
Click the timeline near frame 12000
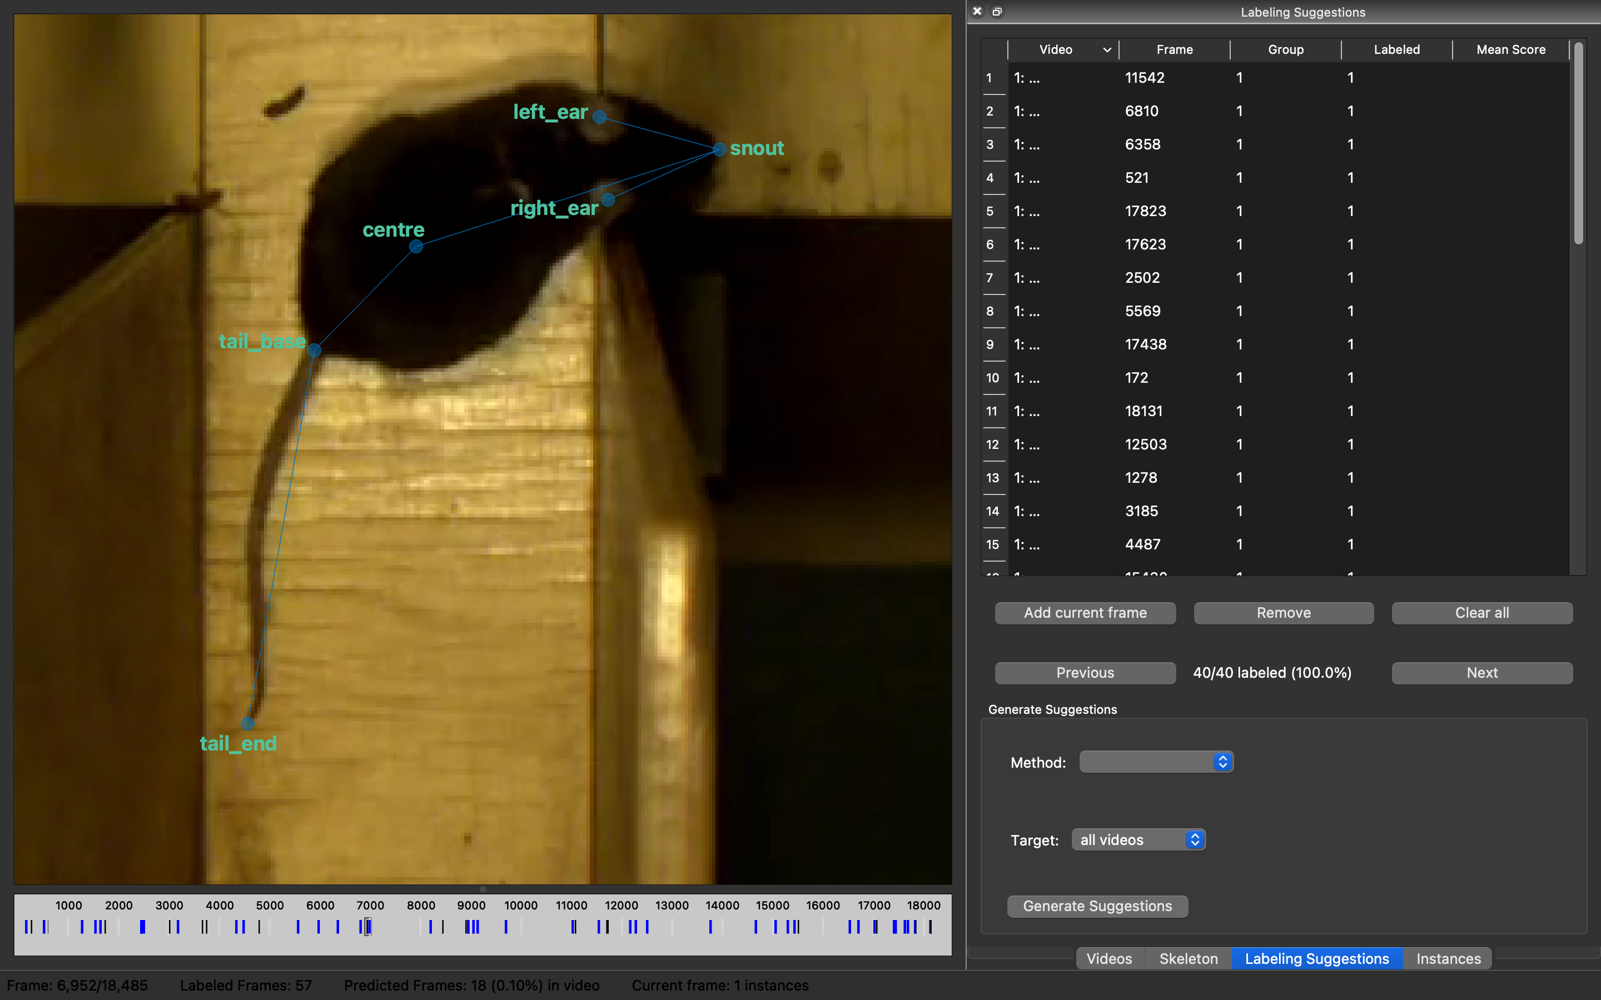tap(621, 927)
